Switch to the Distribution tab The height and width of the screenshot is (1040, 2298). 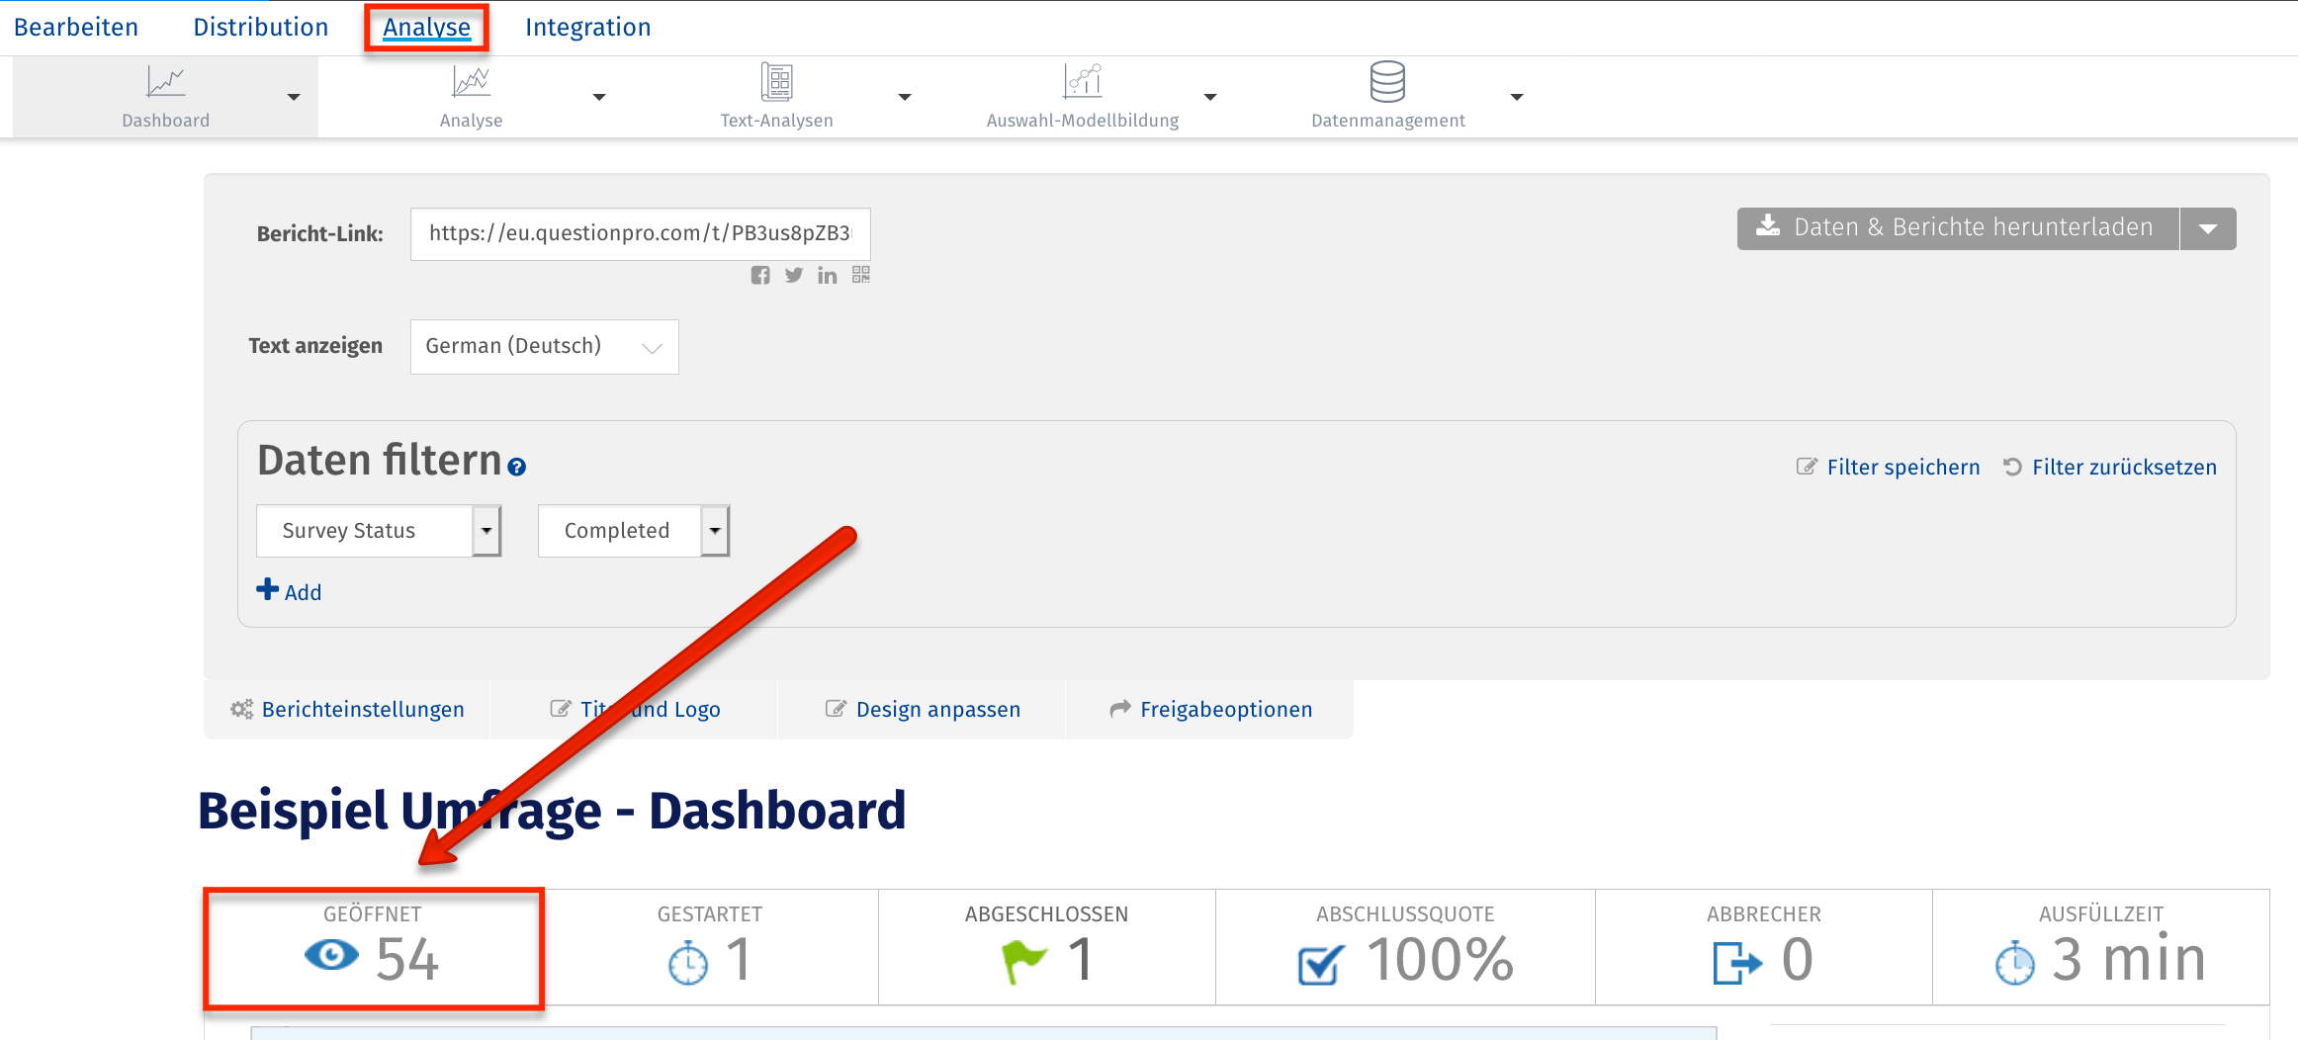click(x=261, y=27)
